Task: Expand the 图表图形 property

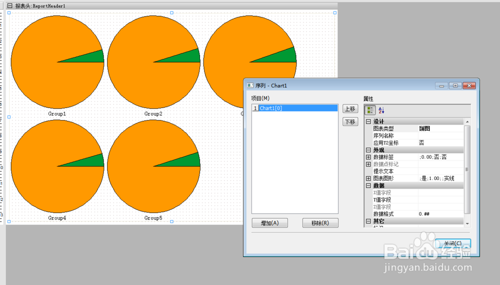Action: coord(368,178)
